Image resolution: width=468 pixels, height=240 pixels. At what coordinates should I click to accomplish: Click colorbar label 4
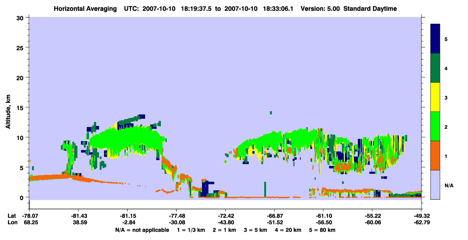pos(446,68)
